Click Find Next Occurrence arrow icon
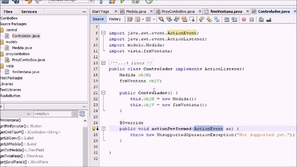 (x=176, y=19)
